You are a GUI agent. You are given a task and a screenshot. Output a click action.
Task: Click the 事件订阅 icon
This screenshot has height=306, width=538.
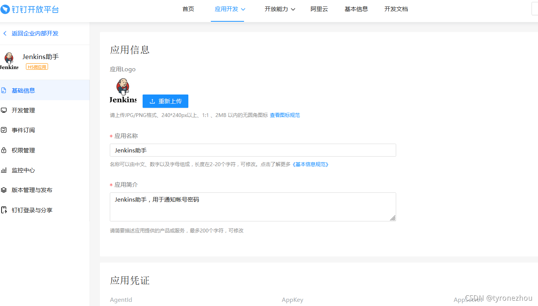point(4,130)
